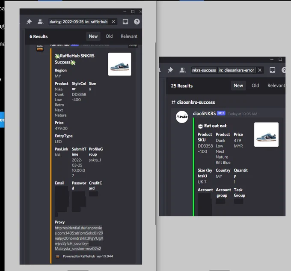The height and width of the screenshot is (271, 291).
Task: Select Relevant sorting under 25 Results
Action: (x=276, y=86)
